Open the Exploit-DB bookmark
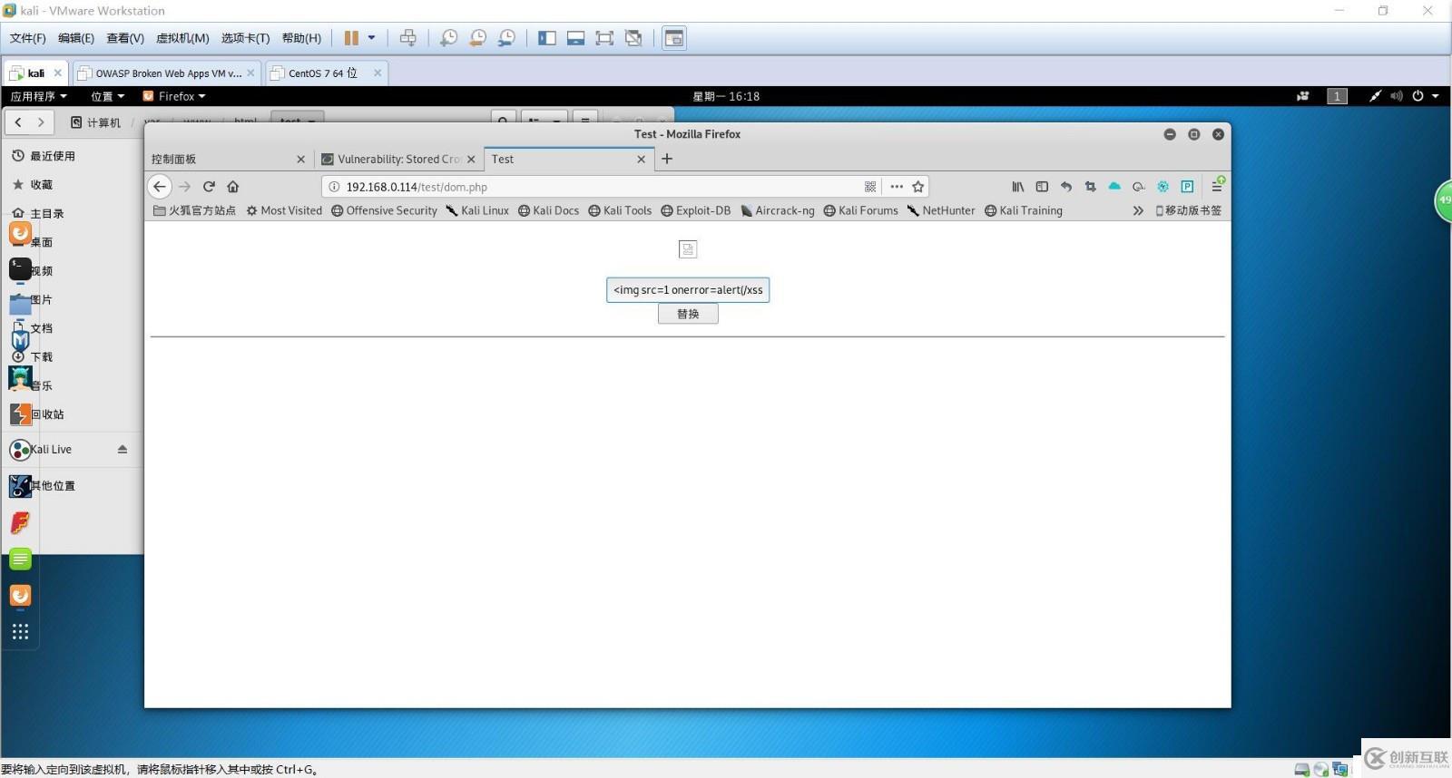Screen dimensions: 1452x778 (x=695, y=210)
